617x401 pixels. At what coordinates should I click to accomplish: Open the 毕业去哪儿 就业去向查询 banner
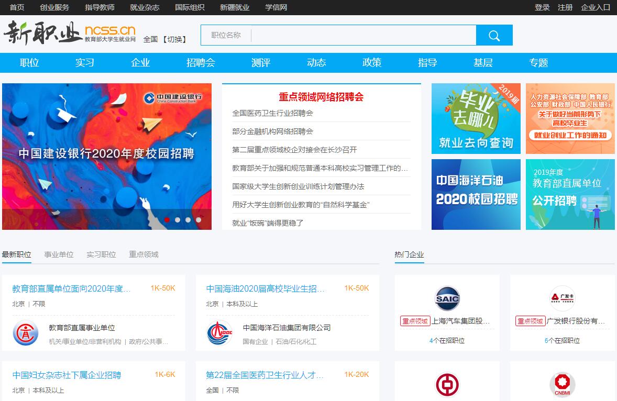(x=476, y=119)
